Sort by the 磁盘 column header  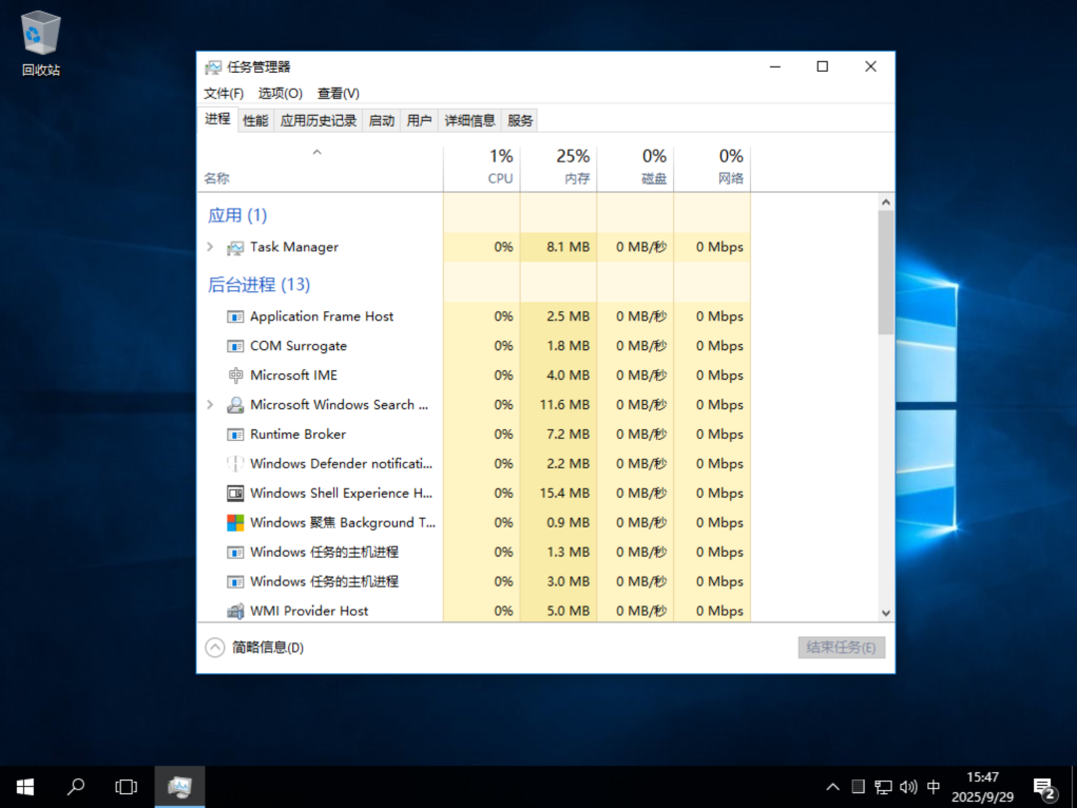tap(636, 169)
